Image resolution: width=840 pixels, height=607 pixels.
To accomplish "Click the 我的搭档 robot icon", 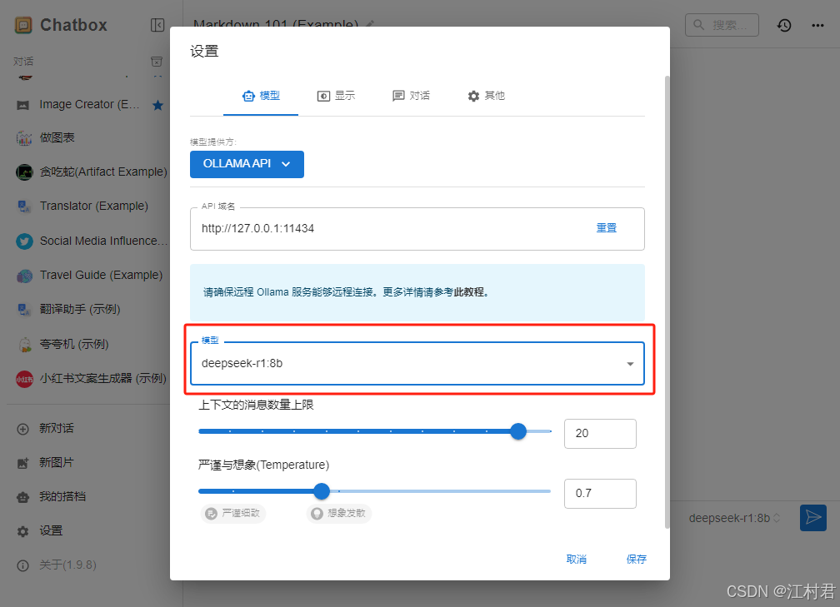I will 23,497.
